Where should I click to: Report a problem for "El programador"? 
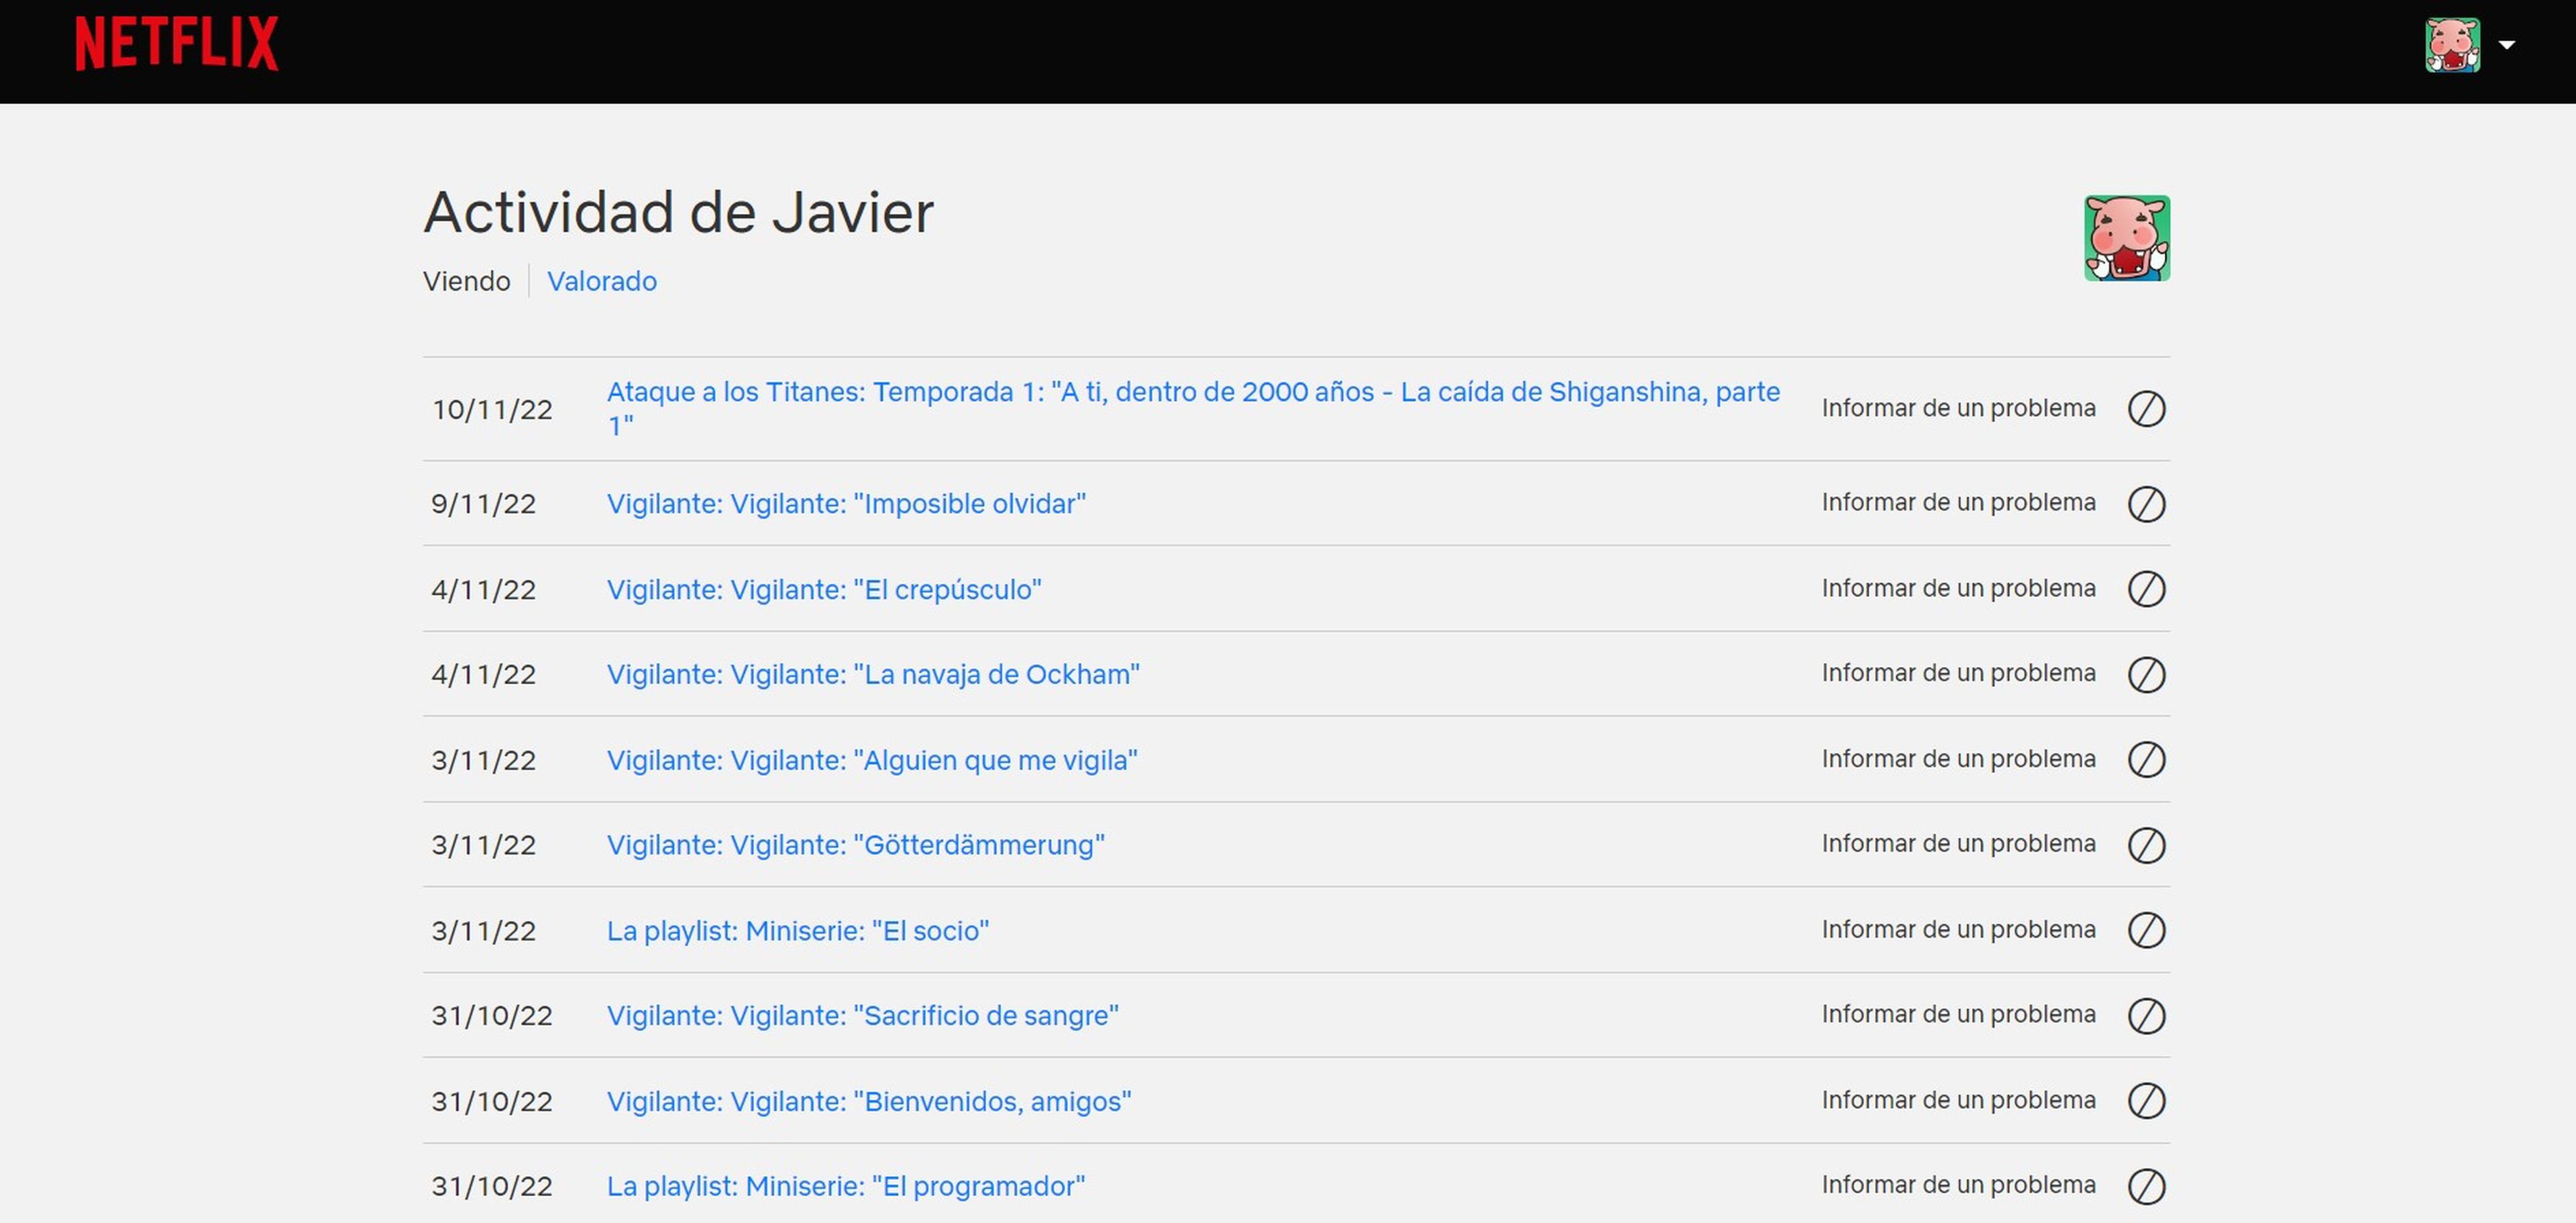click(x=1958, y=1186)
